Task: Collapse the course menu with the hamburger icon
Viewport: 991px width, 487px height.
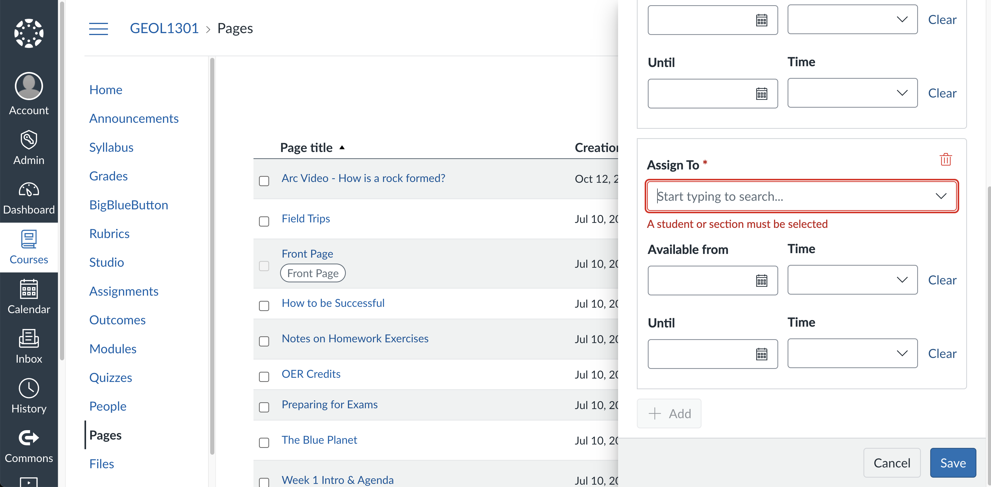Action: click(99, 28)
